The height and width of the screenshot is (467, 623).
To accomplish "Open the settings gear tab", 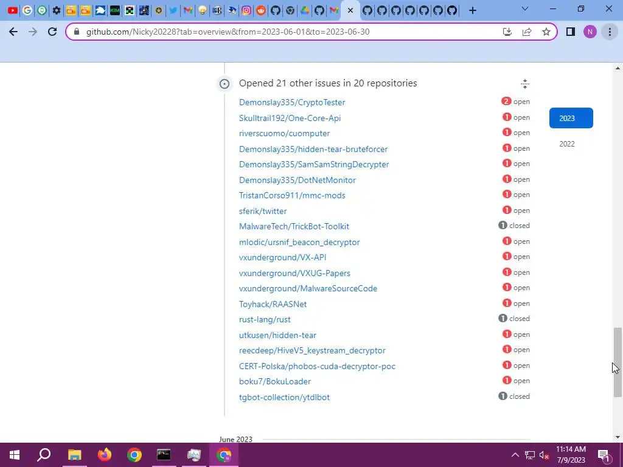I will click(x=57, y=10).
